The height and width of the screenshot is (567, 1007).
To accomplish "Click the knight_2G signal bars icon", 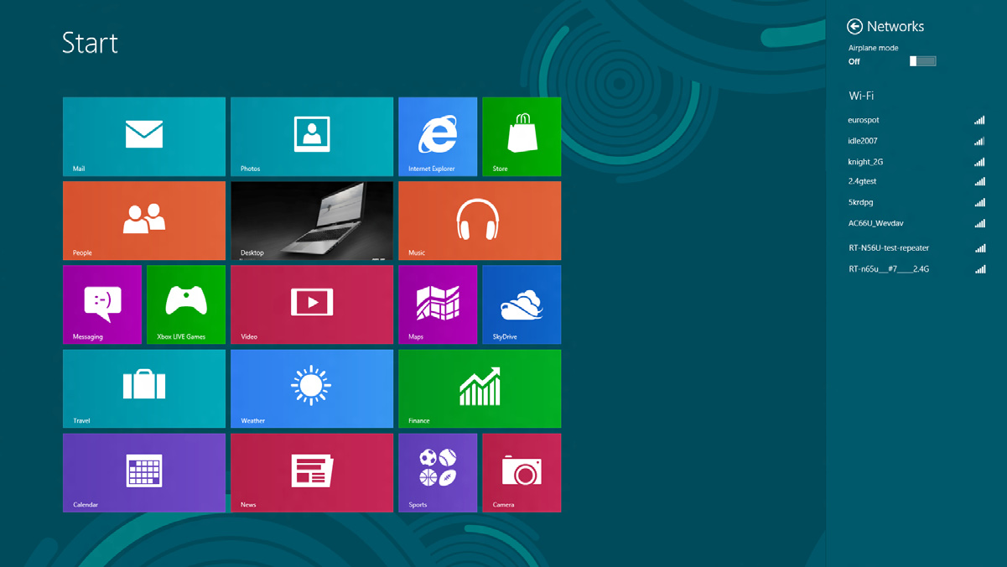I will coord(979,161).
